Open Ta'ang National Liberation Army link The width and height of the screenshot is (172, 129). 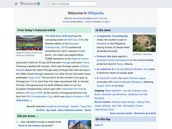tap(133, 69)
